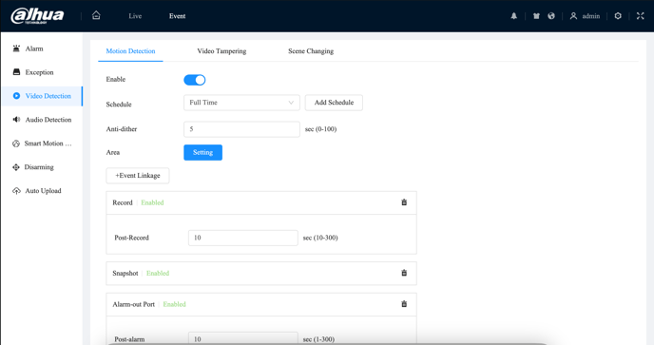Switch to Video Tampering tab
The height and width of the screenshot is (345, 654).
(221, 51)
